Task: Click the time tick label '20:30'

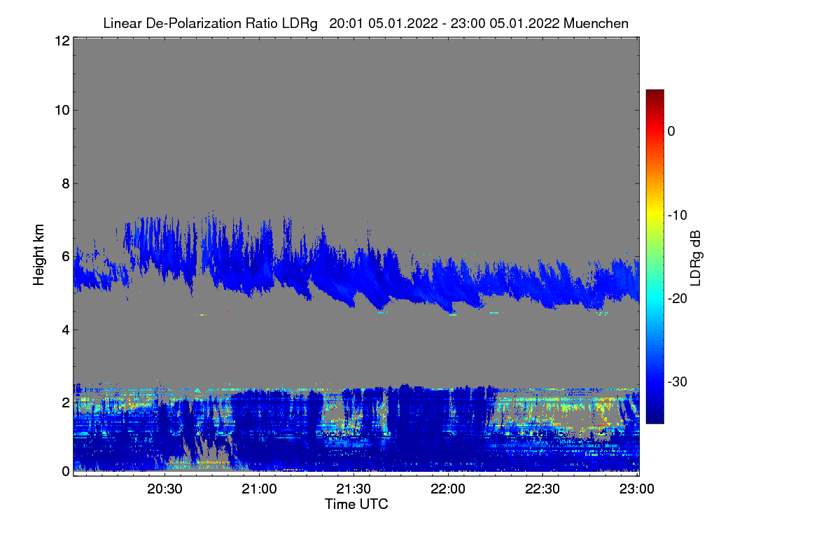Action: (x=165, y=489)
